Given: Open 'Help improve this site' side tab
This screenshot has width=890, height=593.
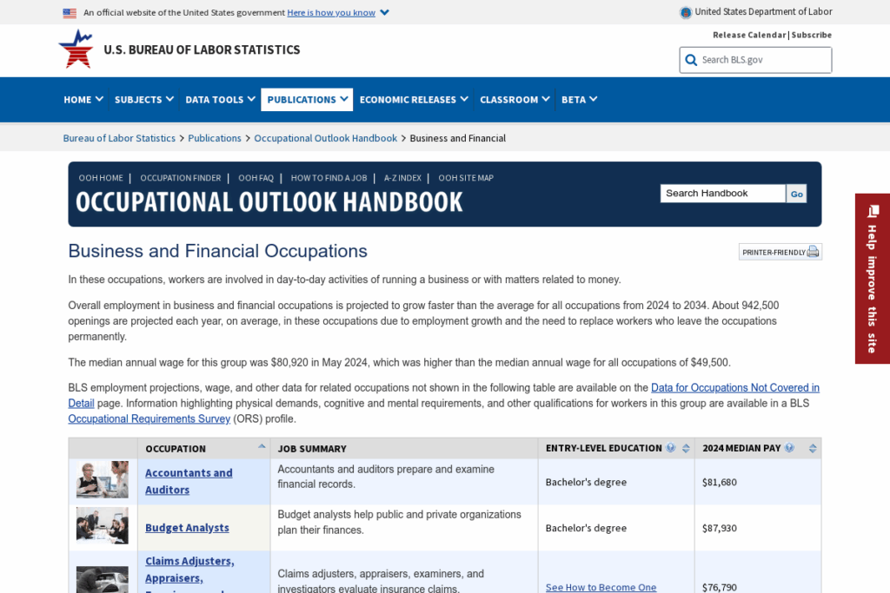Looking at the screenshot, I should coord(873,279).
